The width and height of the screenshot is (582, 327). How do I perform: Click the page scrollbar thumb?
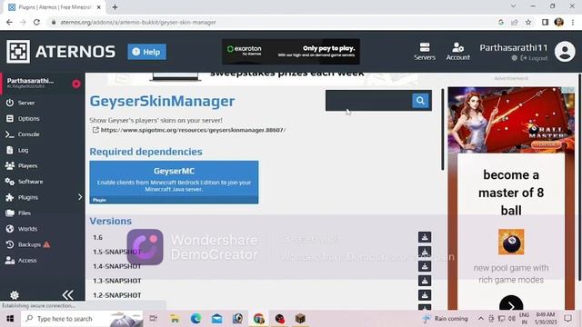580,177
